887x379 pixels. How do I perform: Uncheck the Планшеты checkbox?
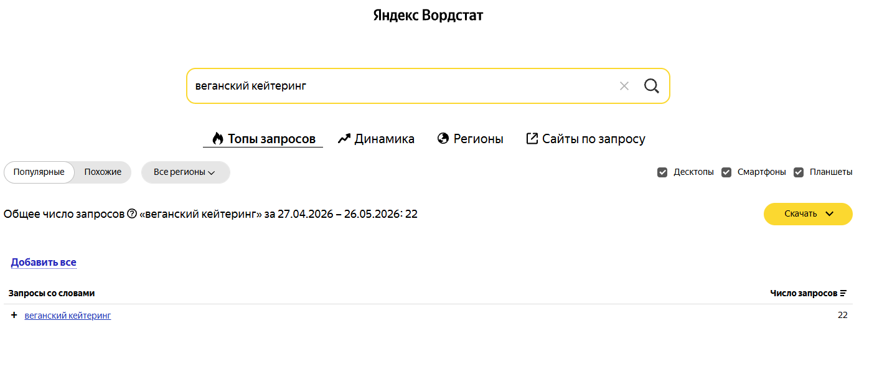tap(799, 172)
